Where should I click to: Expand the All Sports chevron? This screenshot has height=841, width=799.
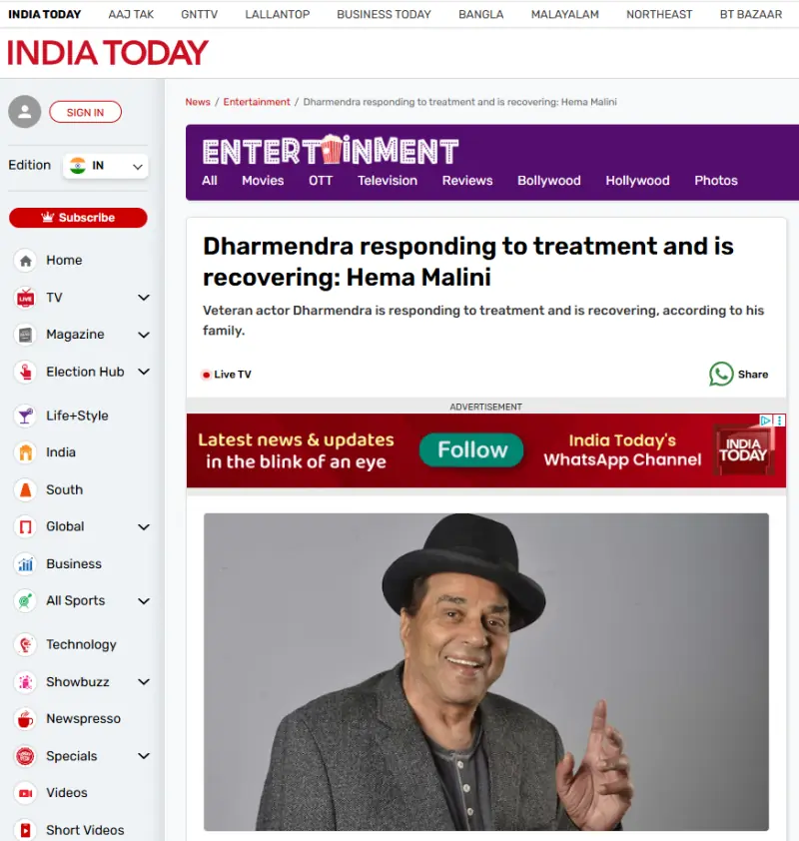143,601
